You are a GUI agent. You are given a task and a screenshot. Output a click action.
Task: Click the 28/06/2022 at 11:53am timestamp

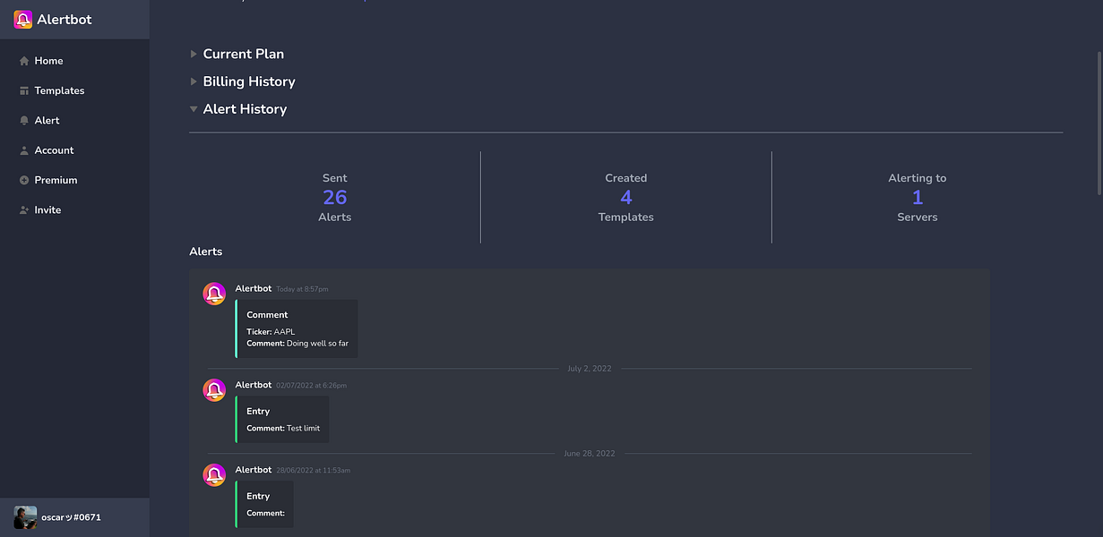(x=313, y=471)
